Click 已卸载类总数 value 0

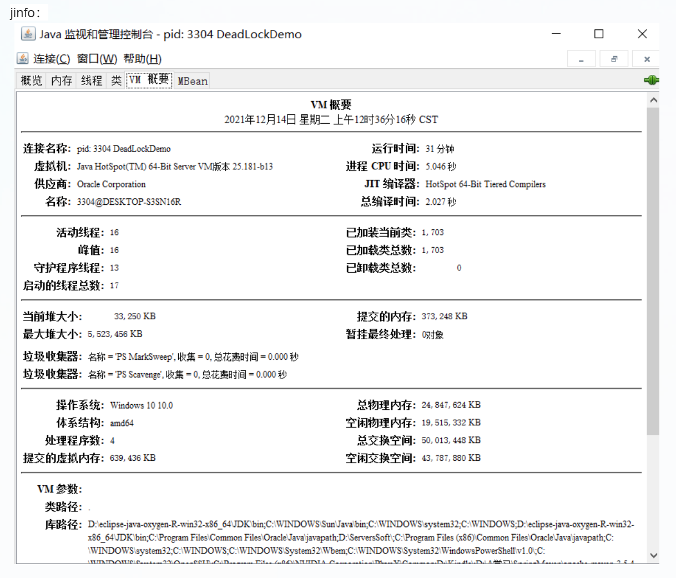[x=459, y=268]
